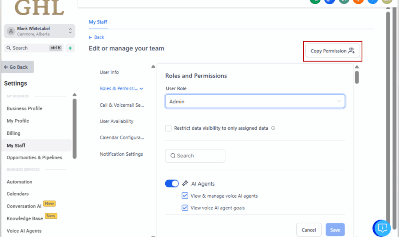The width and height of the screenshot is (399, 237).
Task: Click the profile avatar next to Blank WhiteLabel
Action: tap(11, 31)
